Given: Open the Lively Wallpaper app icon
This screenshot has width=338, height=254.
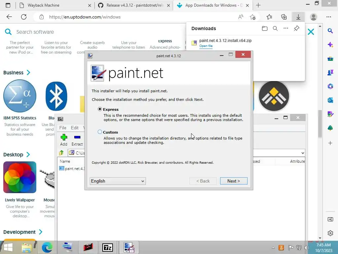Looking at the screenshot, I should (x=20, y=177).
